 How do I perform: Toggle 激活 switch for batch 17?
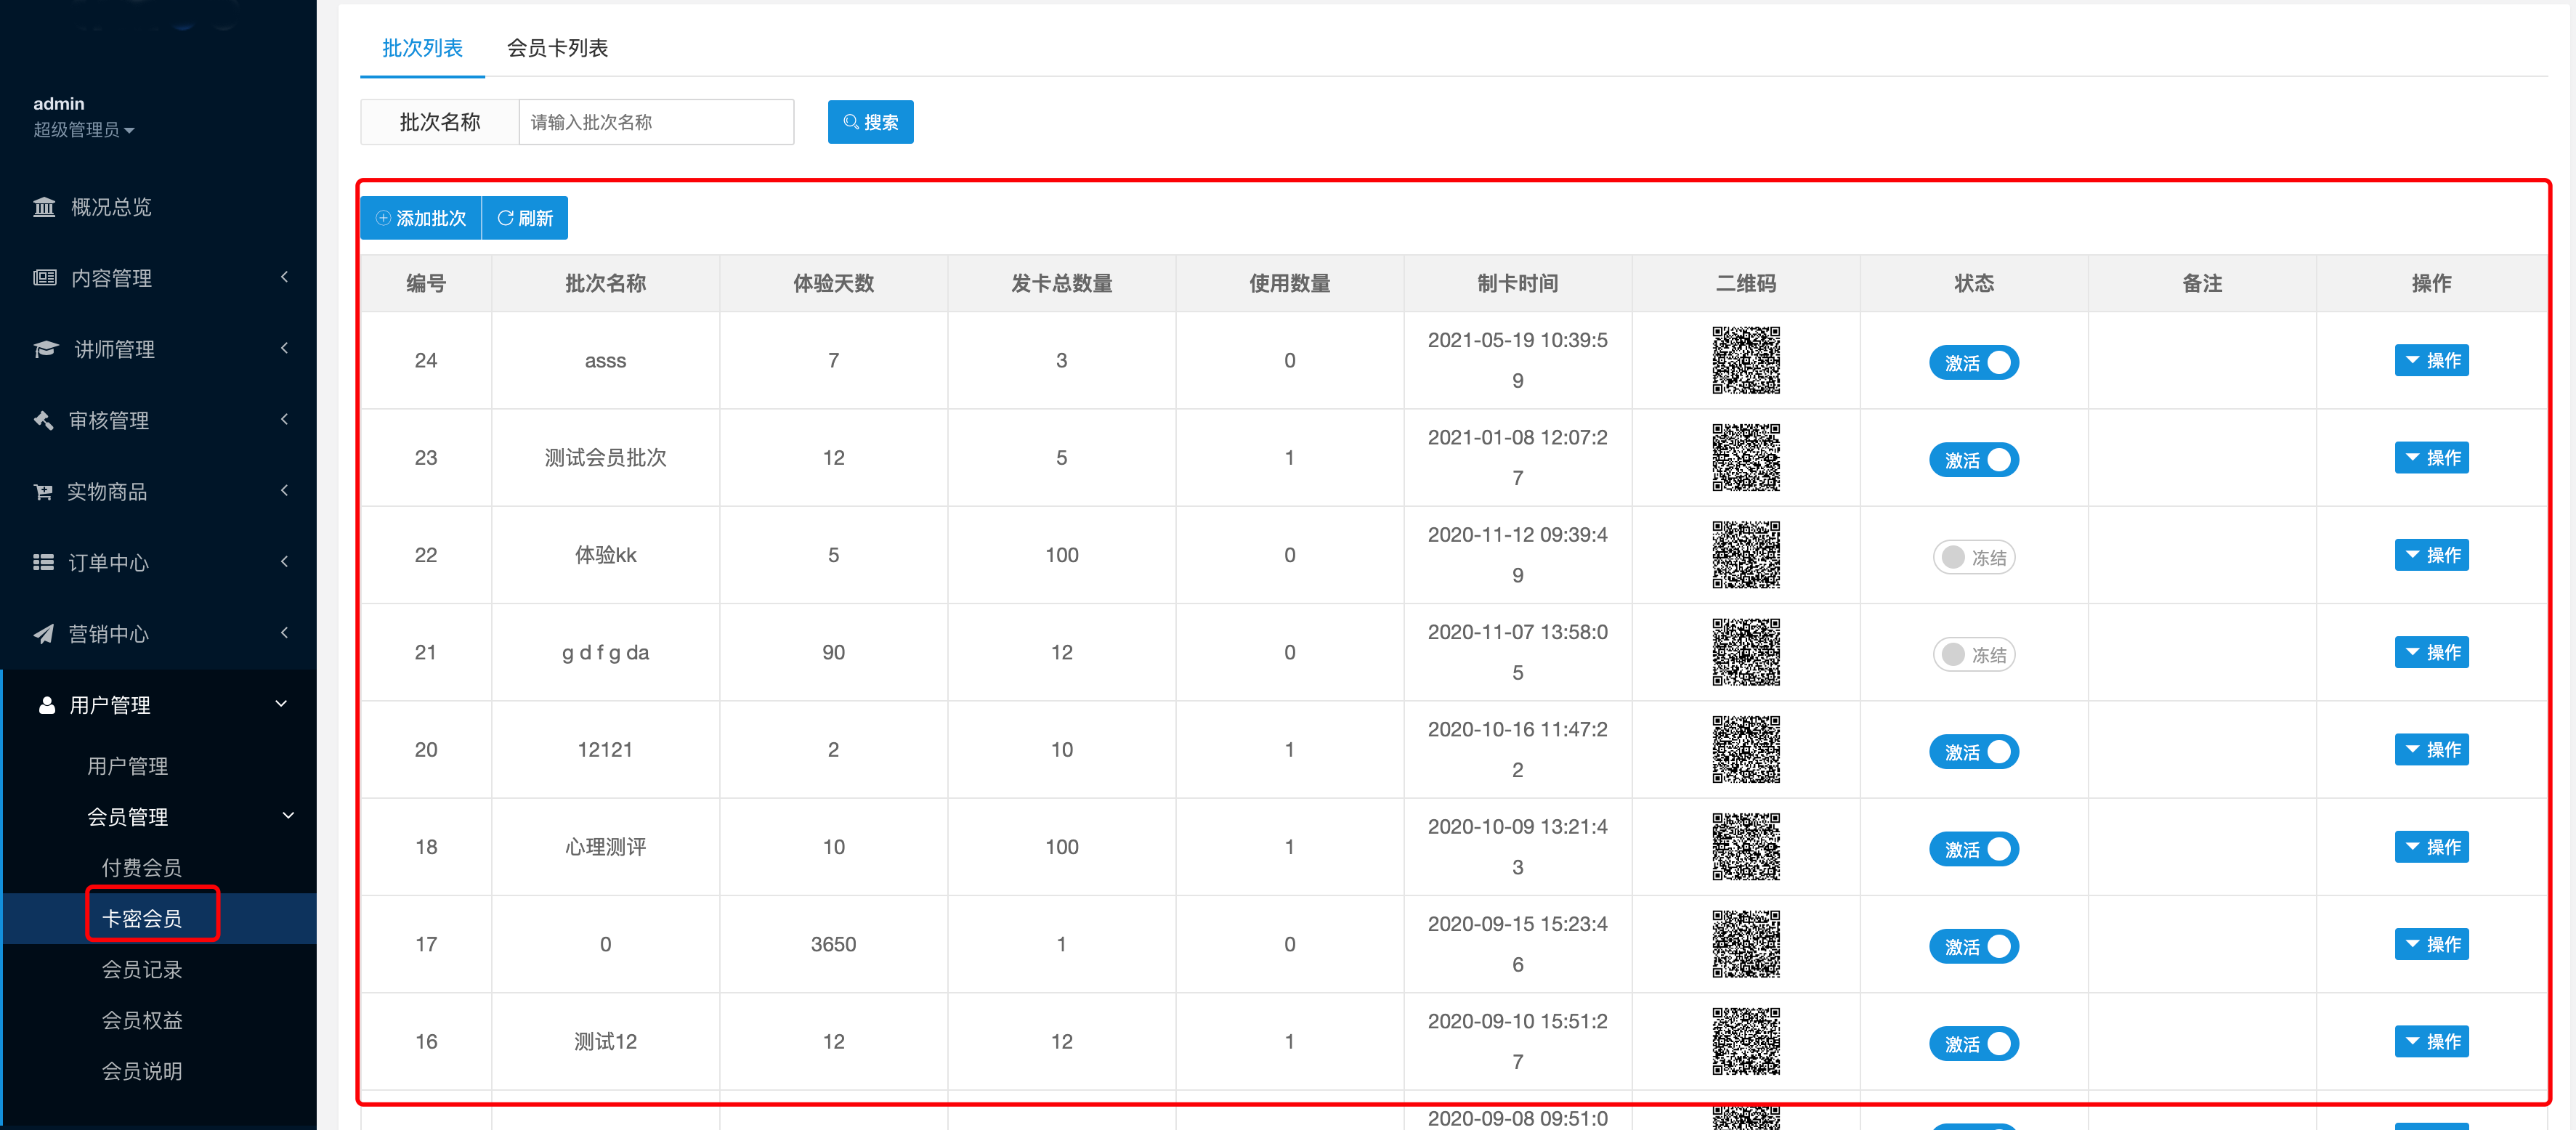point(1974,946)
